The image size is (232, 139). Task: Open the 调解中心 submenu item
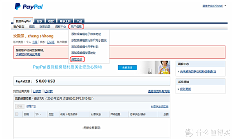(x=61, y=27)
